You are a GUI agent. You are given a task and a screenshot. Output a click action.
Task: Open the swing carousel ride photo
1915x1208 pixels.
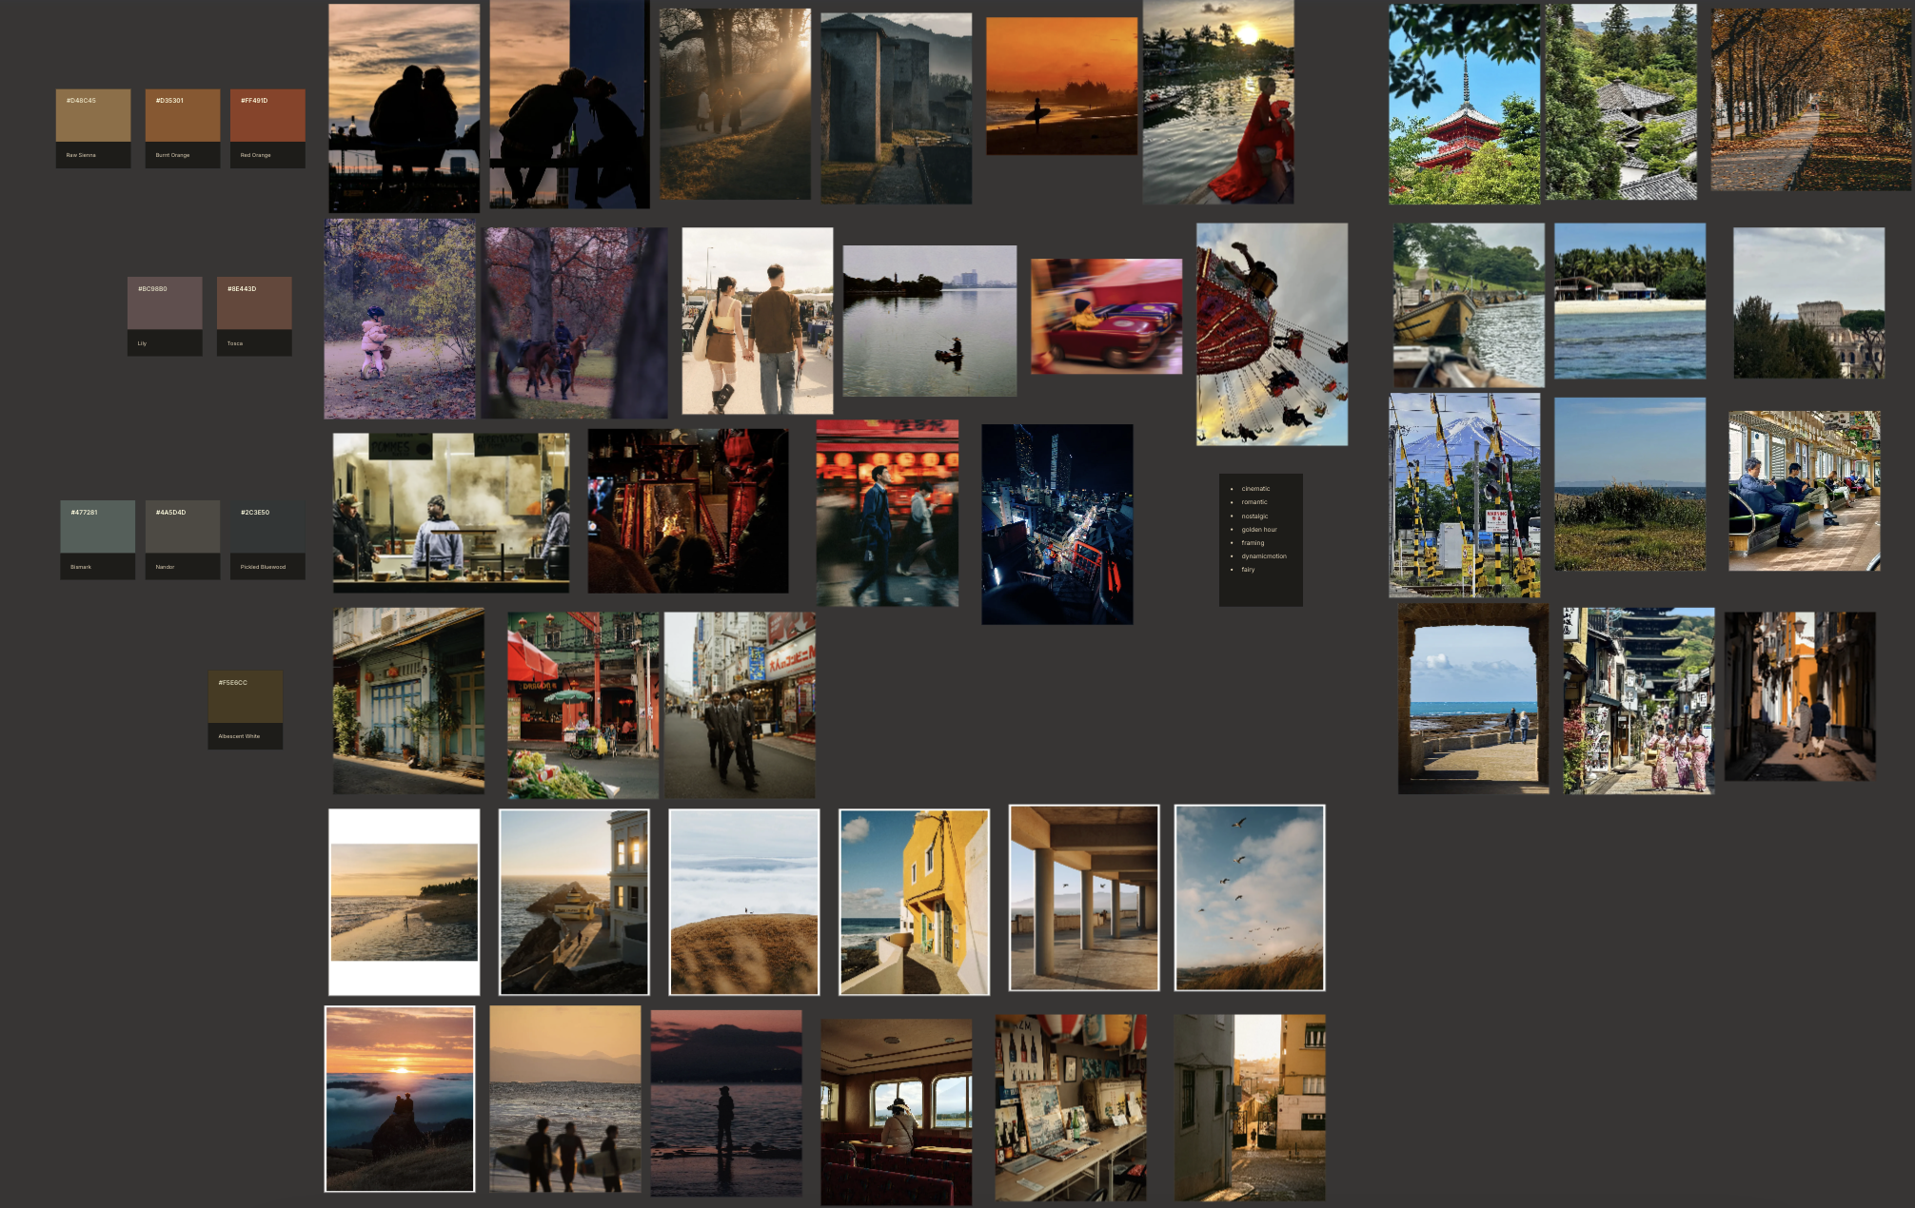click(1272, 335)
